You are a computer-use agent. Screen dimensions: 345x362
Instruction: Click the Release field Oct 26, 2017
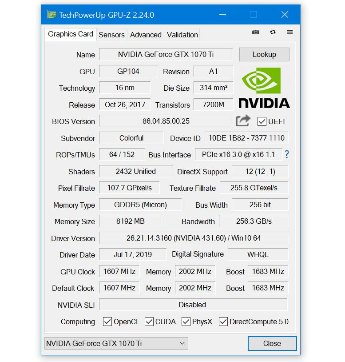tap(125, 105)
